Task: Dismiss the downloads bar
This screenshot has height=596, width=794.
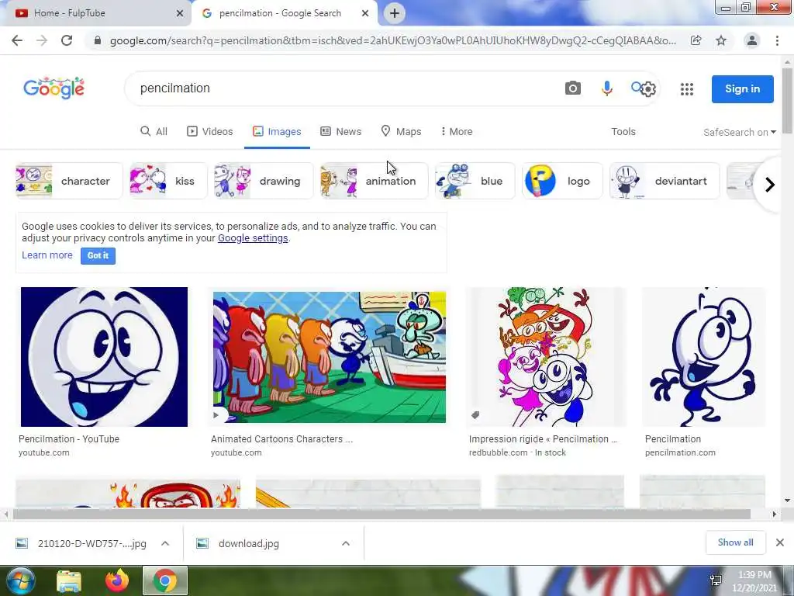Action: coord(780,542)
